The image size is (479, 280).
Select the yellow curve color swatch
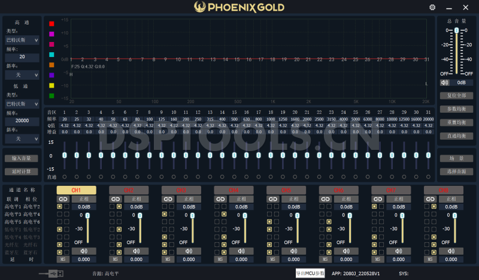click(51, 85)
